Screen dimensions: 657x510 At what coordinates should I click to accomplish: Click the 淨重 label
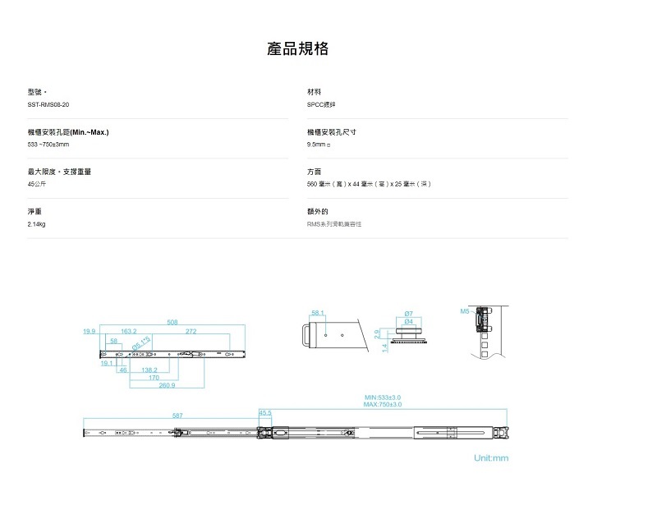34,212
